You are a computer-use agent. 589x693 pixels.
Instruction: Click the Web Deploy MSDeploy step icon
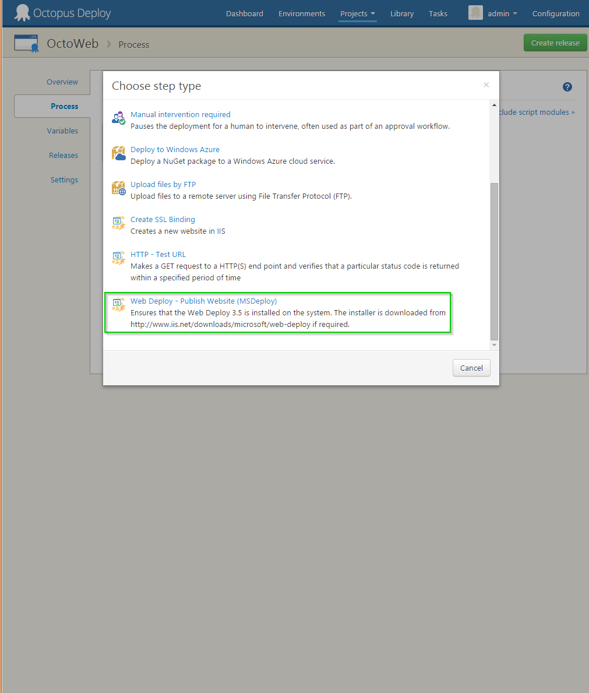click(118, 305)
